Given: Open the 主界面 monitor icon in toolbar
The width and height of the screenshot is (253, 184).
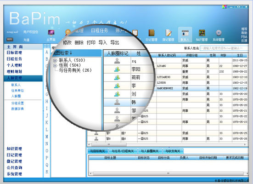Looking at the screenshot, I should pyautogui.click(x=51, y=33).
